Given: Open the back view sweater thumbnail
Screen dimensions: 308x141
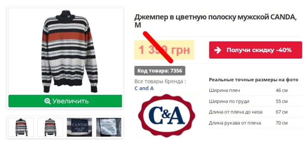Looking at the screenshot, I should point(50,127).
